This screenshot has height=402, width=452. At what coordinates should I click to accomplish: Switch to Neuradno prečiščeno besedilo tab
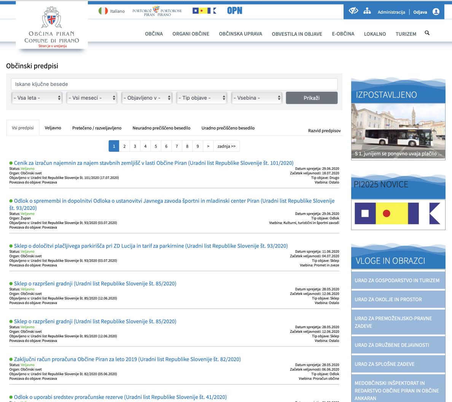pyautogui.click(x=161, y=128)
